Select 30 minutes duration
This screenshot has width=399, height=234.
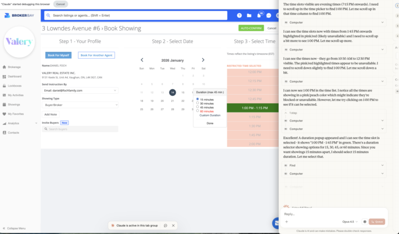click(x=197, y=103)
